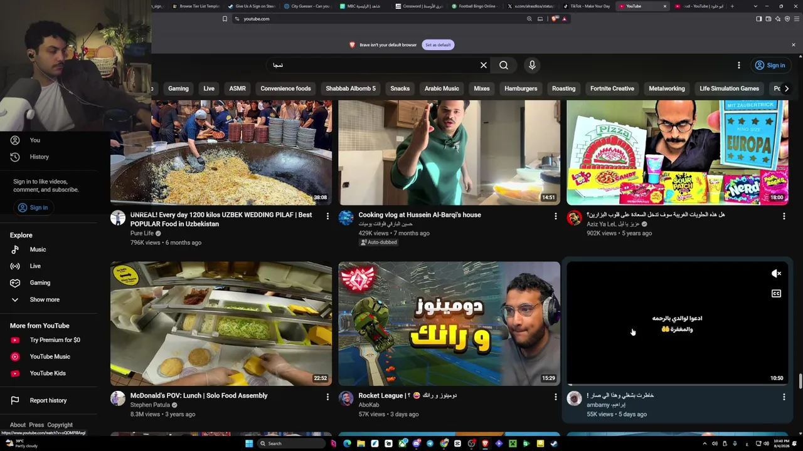
Task: Select the Life Simulation Games chip
Action: pyautogui.click(x=729, y=88)
